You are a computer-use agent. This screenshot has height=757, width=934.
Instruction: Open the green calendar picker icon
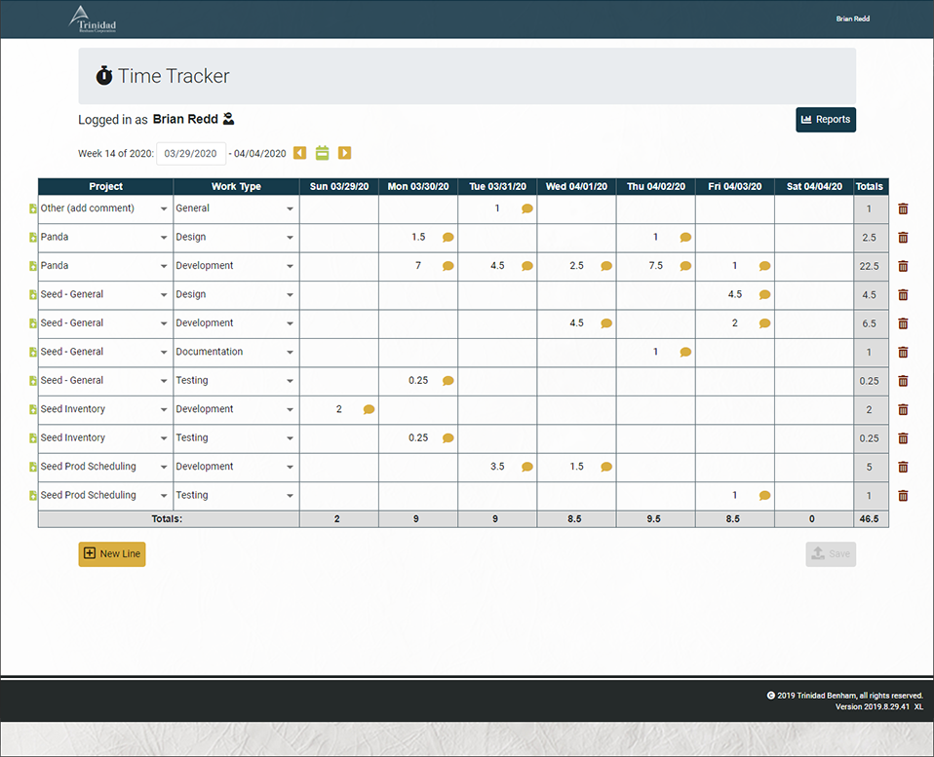click(x=323, y=153)
